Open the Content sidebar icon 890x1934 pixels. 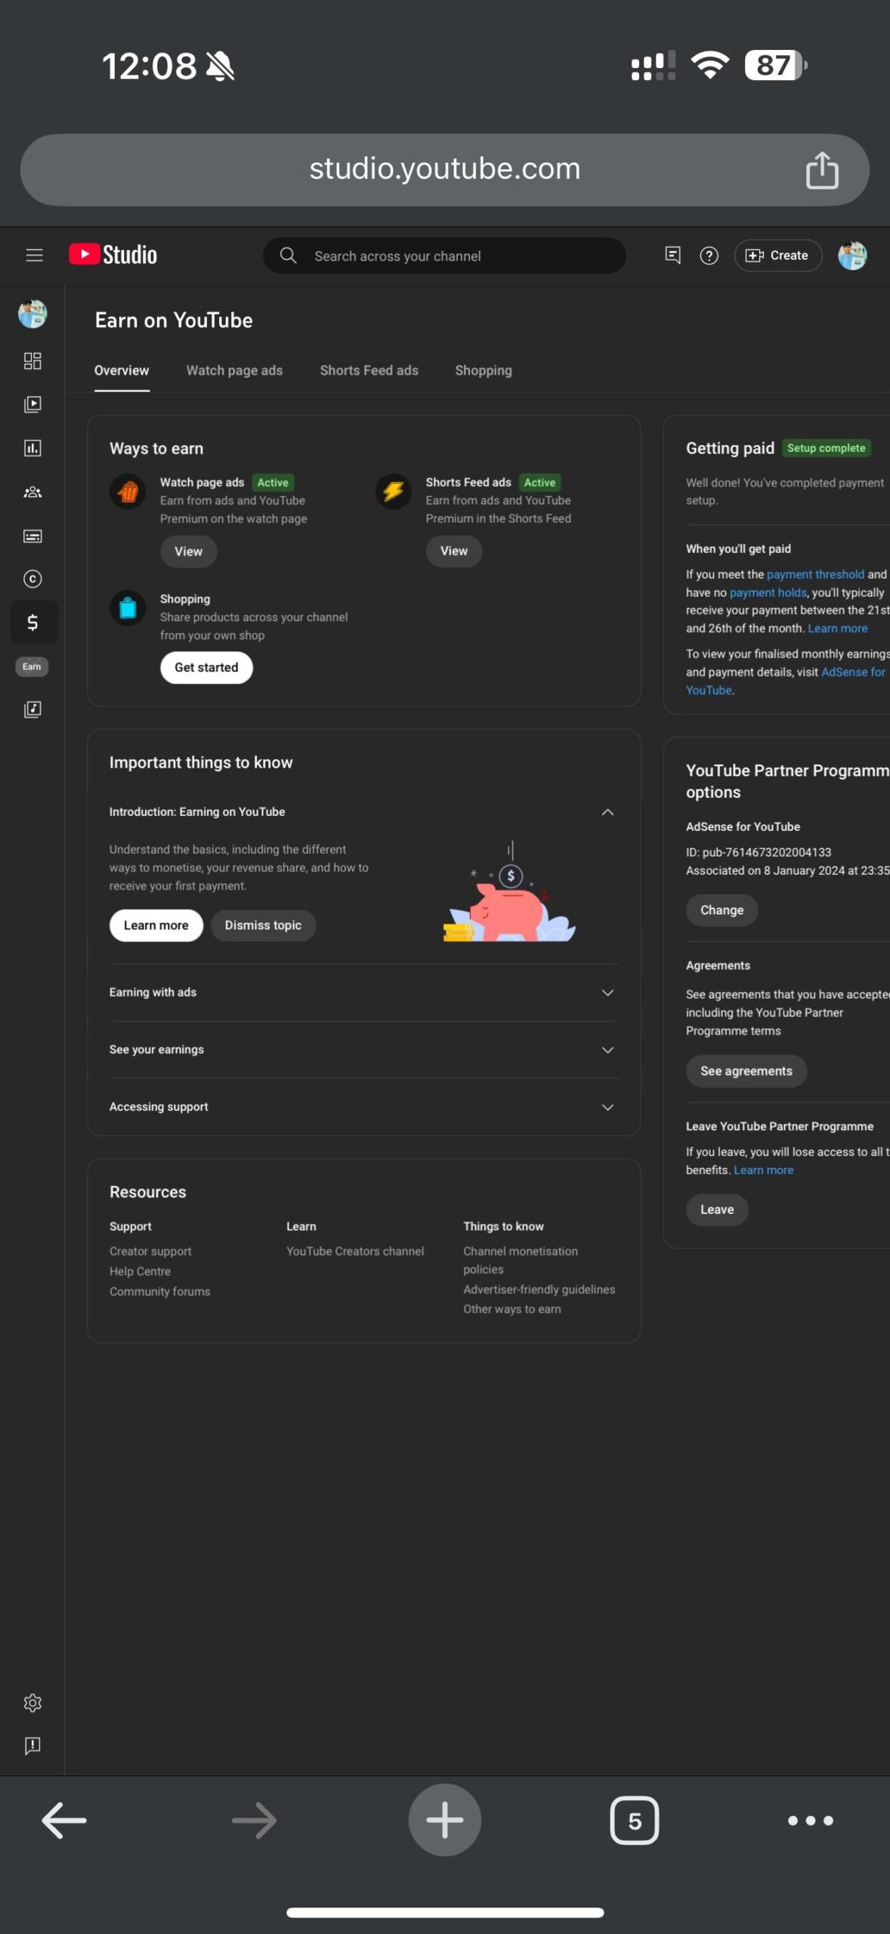32,404
